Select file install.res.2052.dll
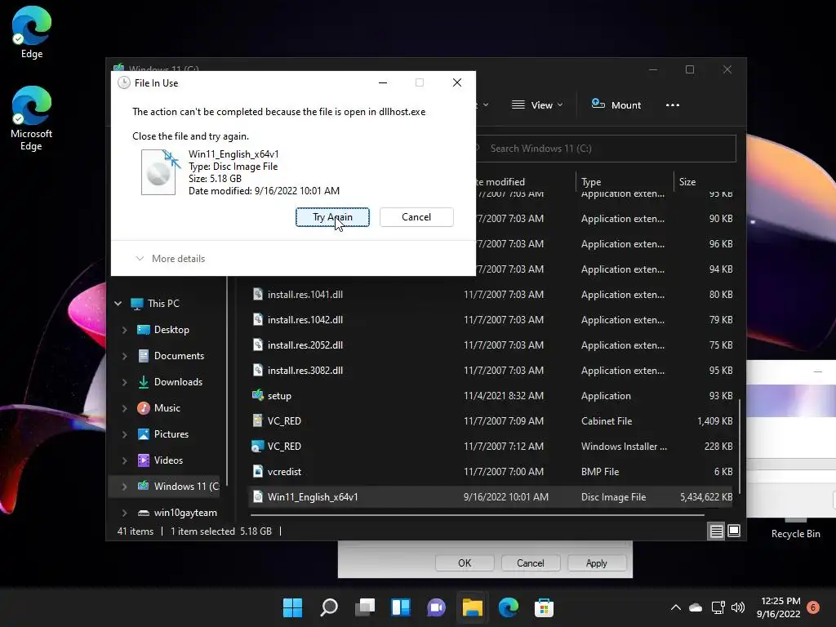The width and height of the screenshot is (836, 627). (305, 345)
